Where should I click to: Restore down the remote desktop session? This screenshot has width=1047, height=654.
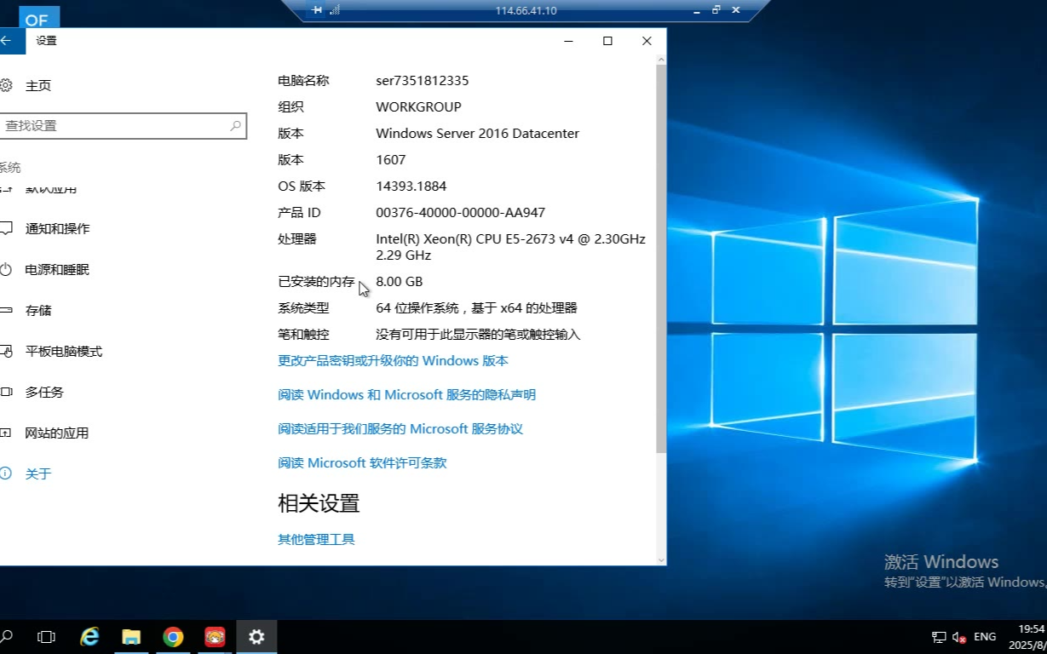tap(716, 10)
